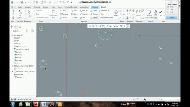Screen dimensions: 190x107
Task: Click the Thicken tool
Action: [x=94, y=14]
